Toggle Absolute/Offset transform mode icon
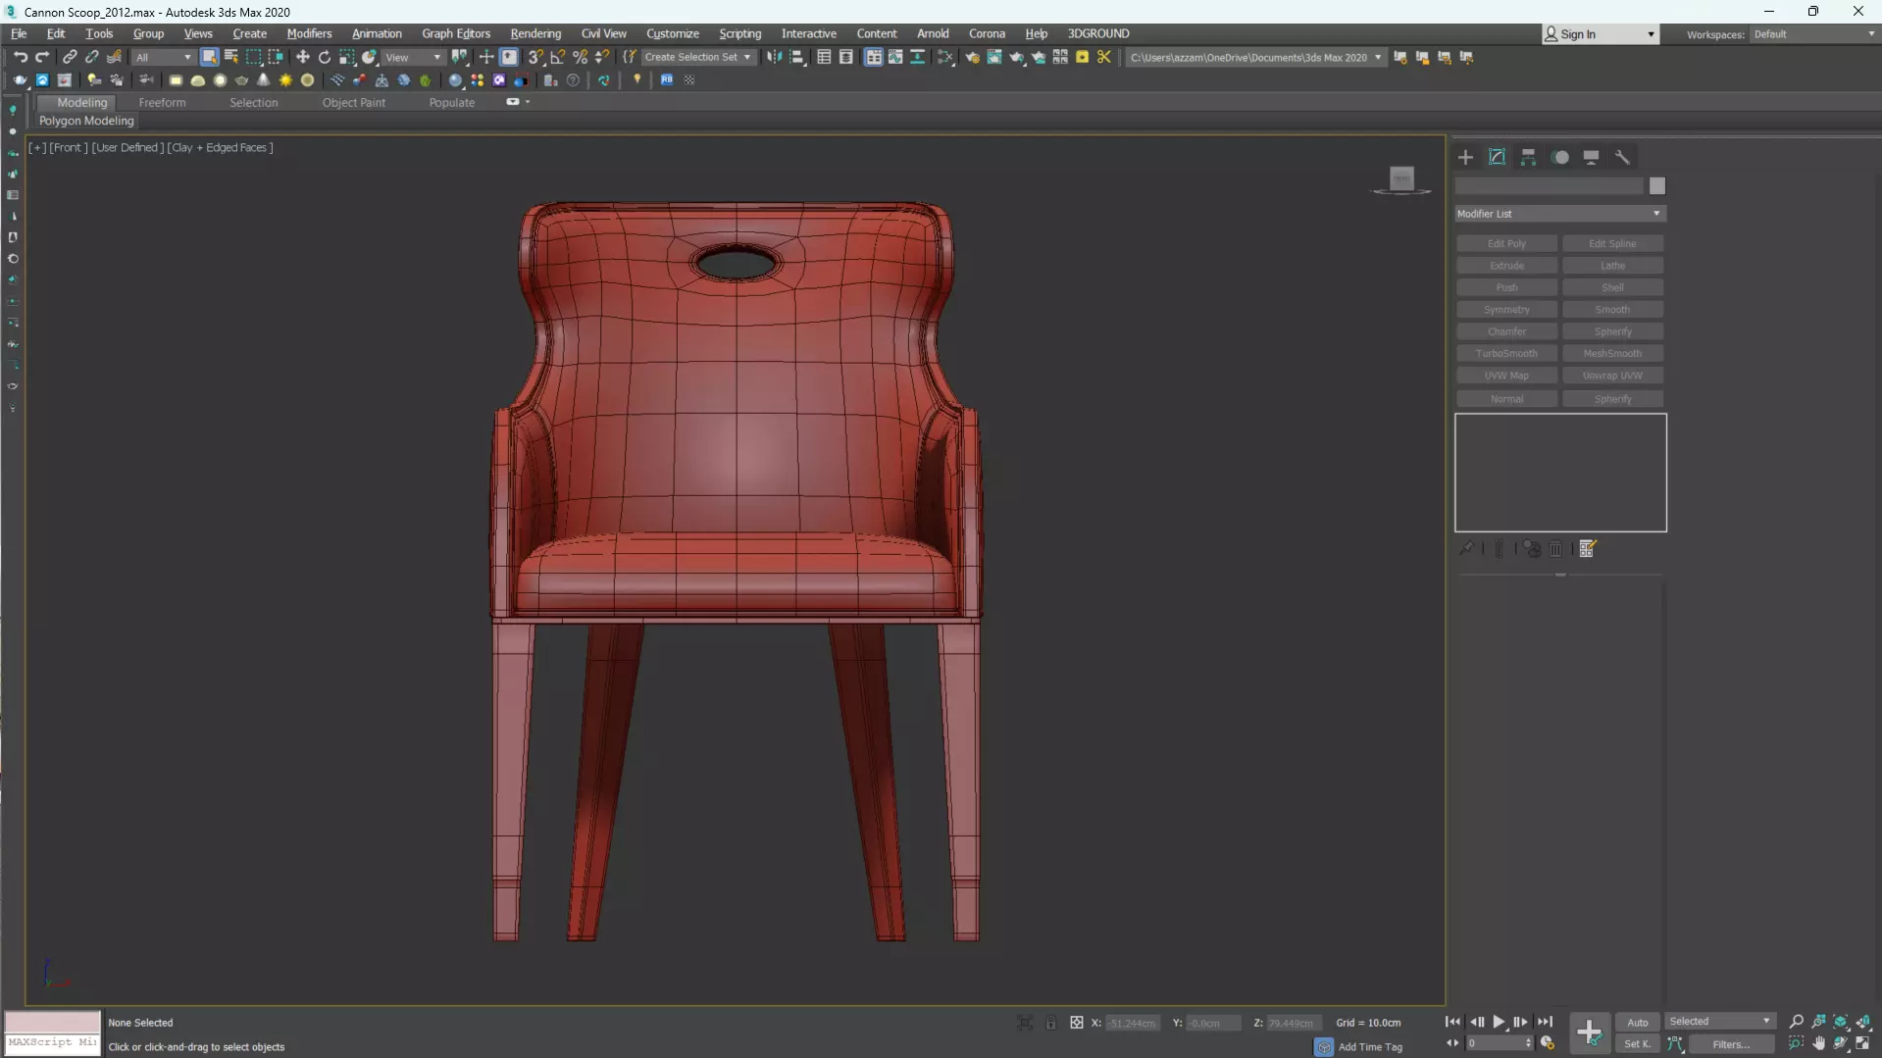This screenshot has height=1058, width=1882. 1076,1023
